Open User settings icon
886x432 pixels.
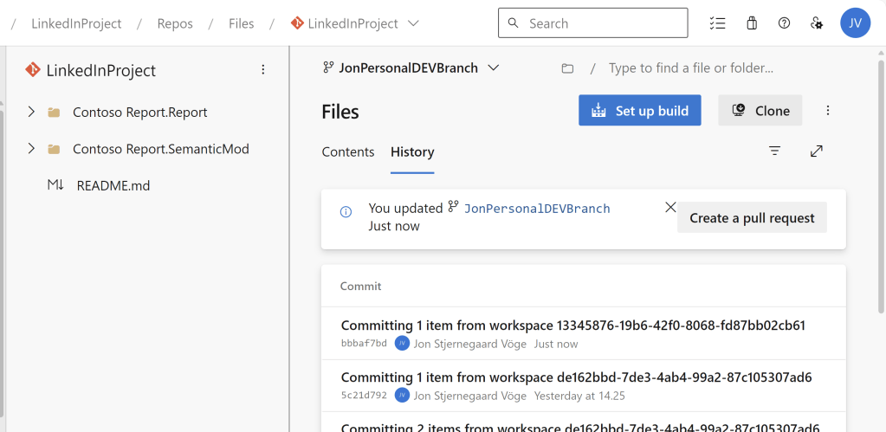point(816,23)
